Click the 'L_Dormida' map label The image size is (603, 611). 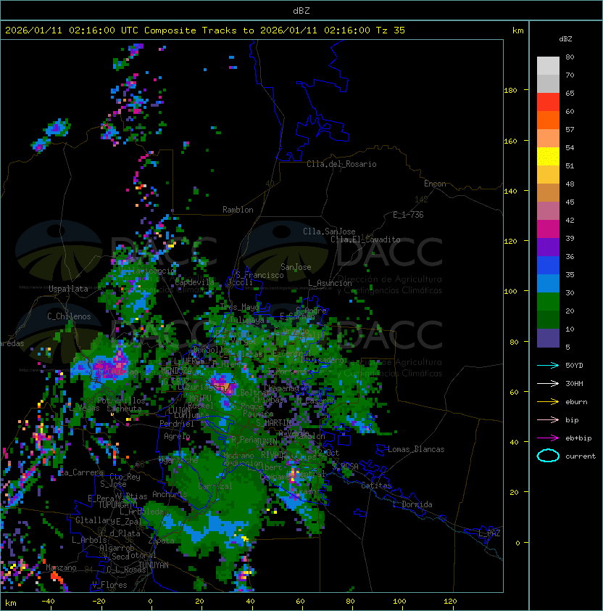point(412,504)
